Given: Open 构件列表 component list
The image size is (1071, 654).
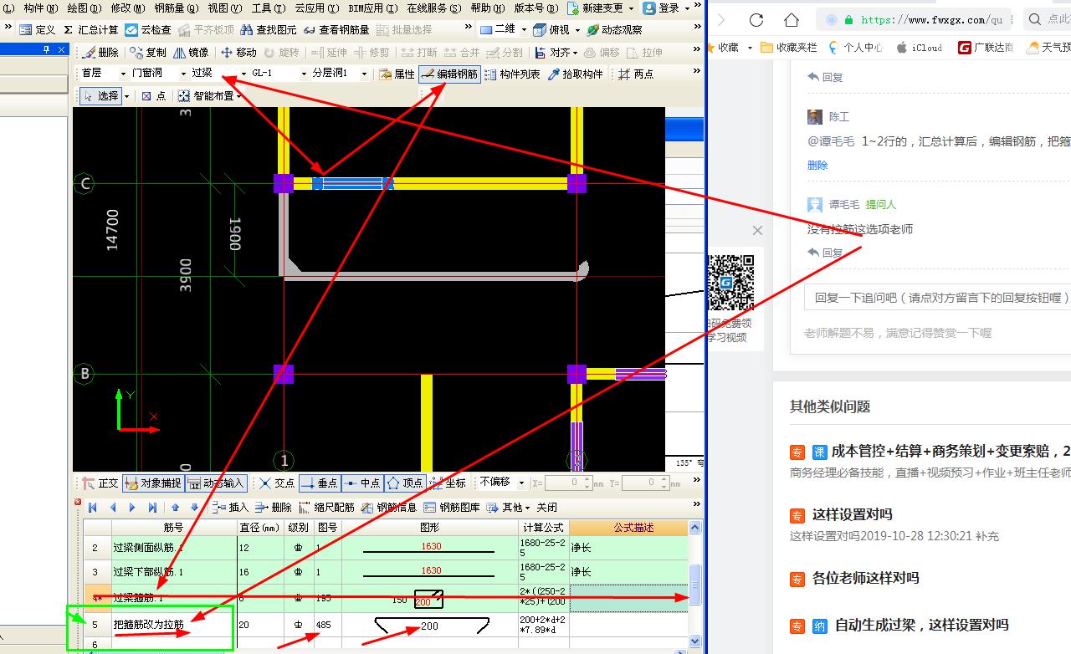Looking at the screenshot, I should (x=512, y=74).
